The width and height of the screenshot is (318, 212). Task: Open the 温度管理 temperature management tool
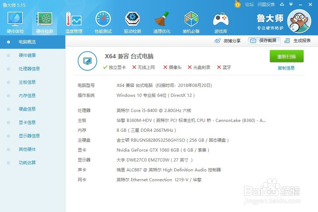pyautogui.click(x=73, y=21)
